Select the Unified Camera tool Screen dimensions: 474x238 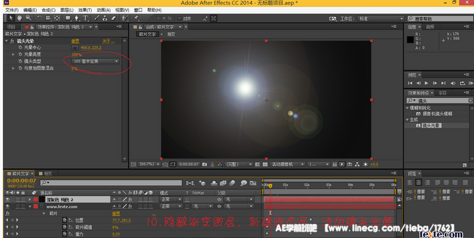(x=49, y=18)
